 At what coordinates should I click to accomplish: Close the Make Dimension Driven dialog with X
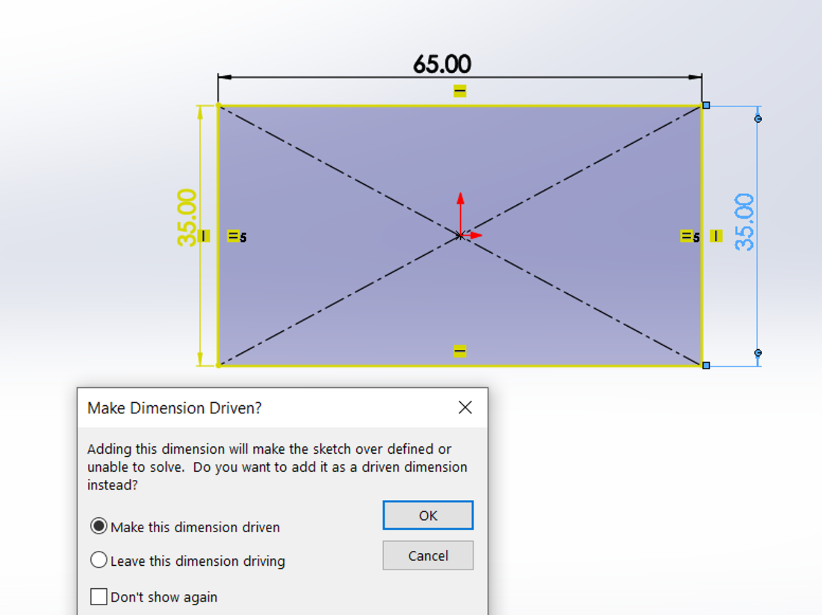465,408
